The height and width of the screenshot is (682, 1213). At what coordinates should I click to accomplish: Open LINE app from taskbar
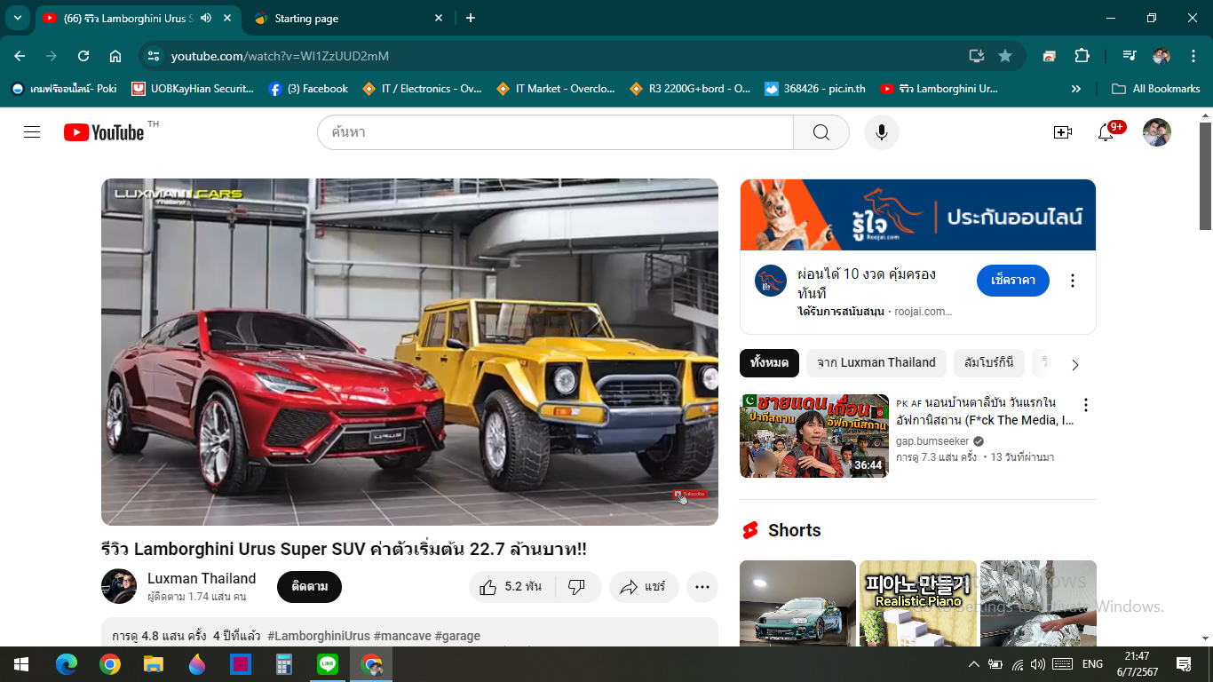click(x=328, y=664)
